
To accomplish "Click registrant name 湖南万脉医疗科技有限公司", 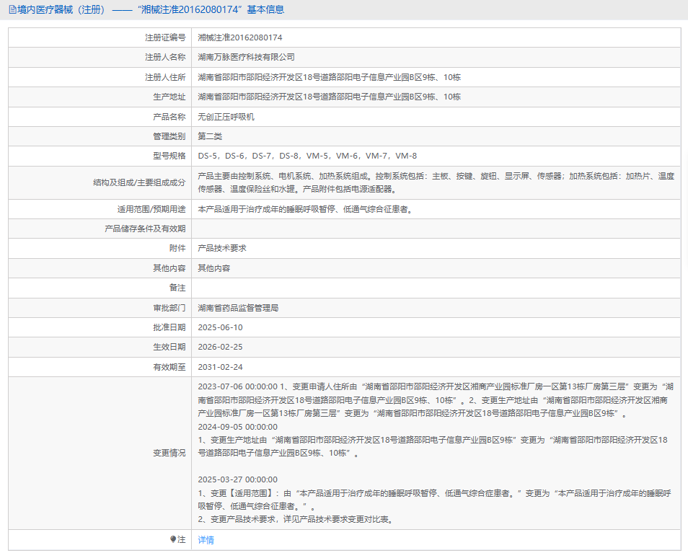I will pos(247,57).
